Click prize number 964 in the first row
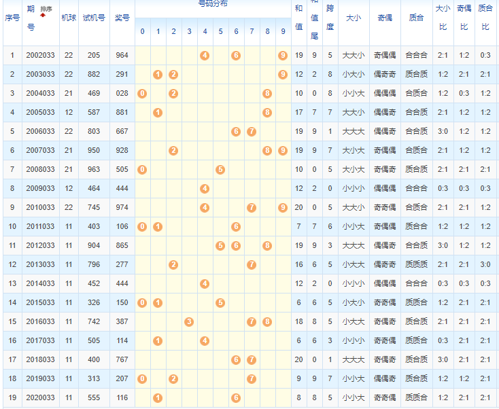499x409 pixels. 122,55
